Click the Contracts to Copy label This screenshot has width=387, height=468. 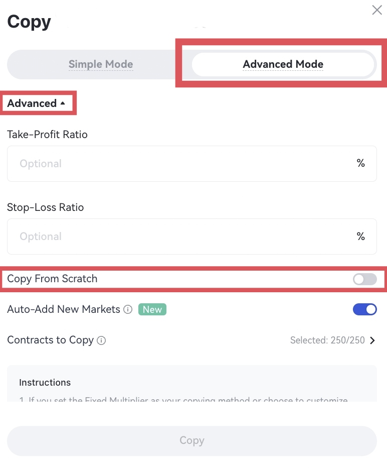(50, 340)
